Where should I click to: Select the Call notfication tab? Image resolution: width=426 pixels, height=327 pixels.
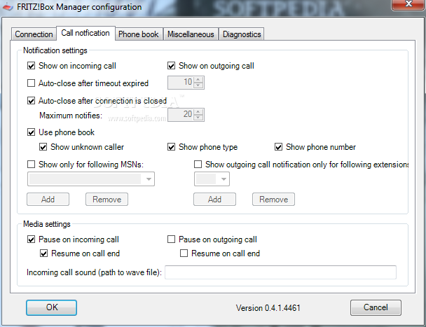[85, 33]
